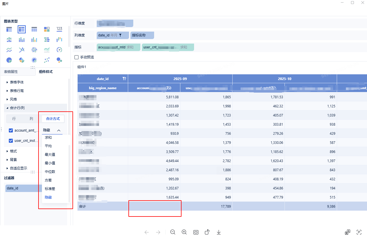Open the image translate tool
This screenshot has width=367, height=237.
click(x=348, y=232)
